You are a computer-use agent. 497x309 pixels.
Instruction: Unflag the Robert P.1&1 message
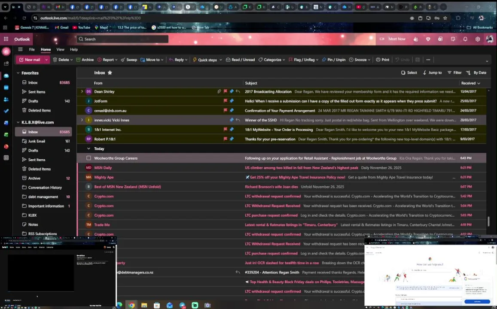226,139
